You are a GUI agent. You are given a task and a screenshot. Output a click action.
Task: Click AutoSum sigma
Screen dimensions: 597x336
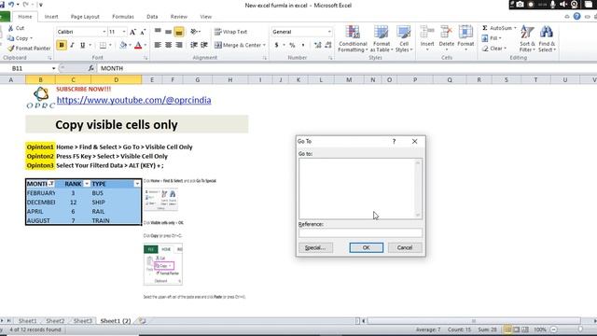[x=485, y=28]
